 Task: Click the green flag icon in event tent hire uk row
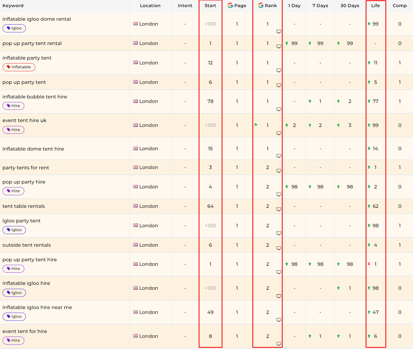click(256, 125)
